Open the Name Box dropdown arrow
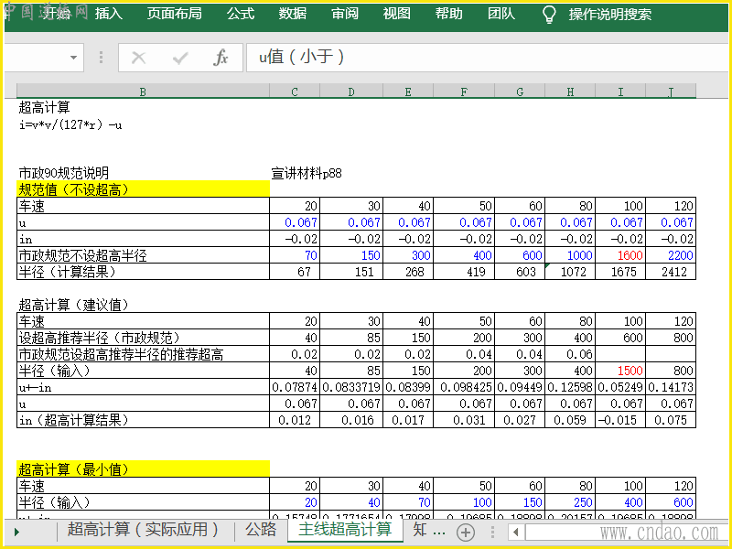 click(73, 58)
